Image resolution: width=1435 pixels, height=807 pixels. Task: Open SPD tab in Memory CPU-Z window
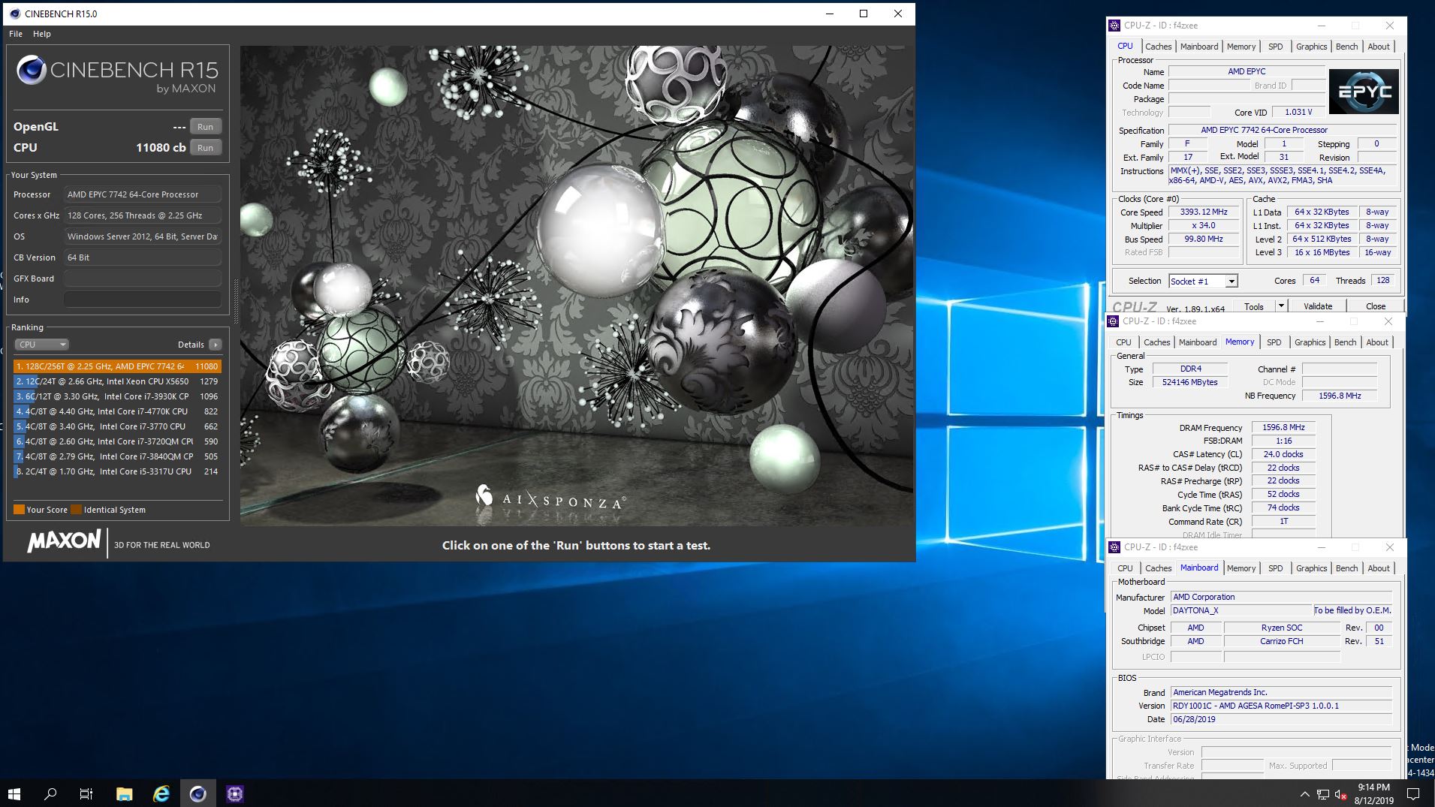click(x=1274, y=342)
